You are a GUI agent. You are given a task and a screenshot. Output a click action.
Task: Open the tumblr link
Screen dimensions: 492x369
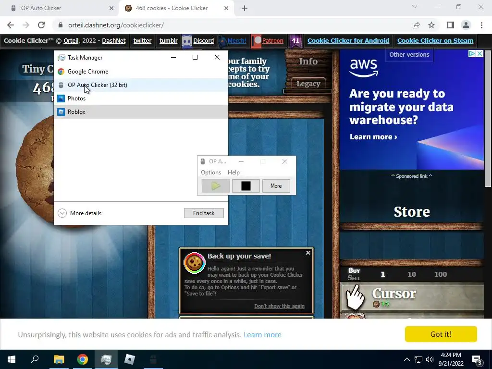pos(168,40)
